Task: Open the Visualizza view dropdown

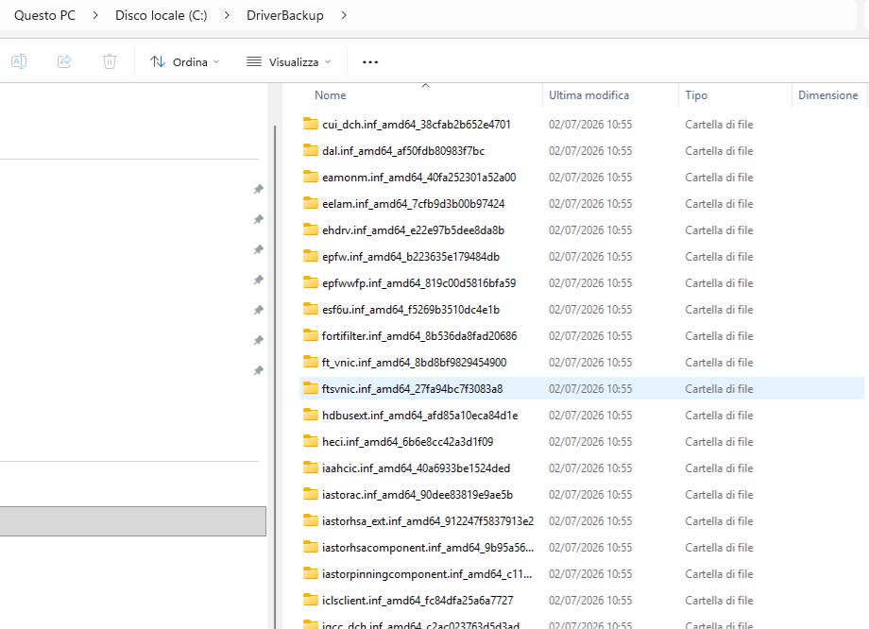Action: pos(289,62)
